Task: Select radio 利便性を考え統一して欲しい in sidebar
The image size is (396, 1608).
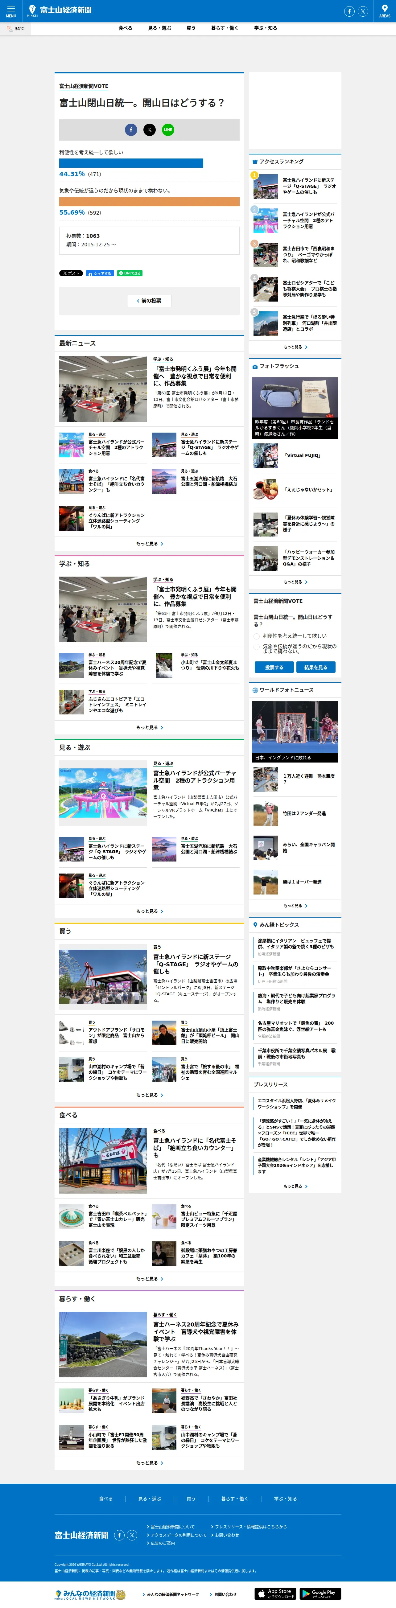Action: point(257,636)
